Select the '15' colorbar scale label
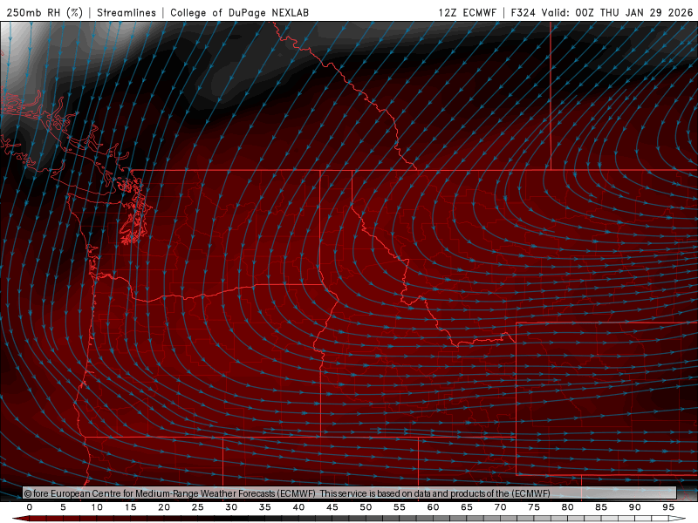 [130, 507]
